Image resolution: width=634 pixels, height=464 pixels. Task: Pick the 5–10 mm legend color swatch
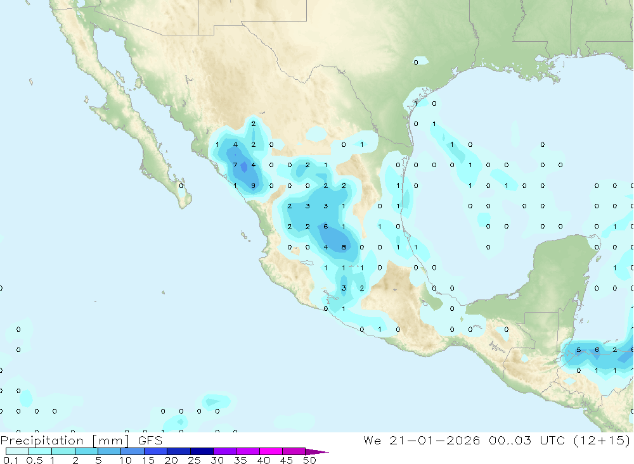pyautogui.click(x=110, y=451)
